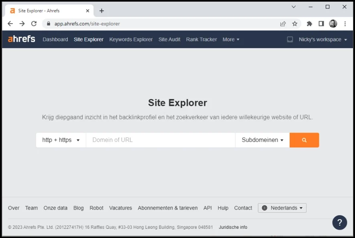Bookmark this page with star icon

tap(294, 24)
